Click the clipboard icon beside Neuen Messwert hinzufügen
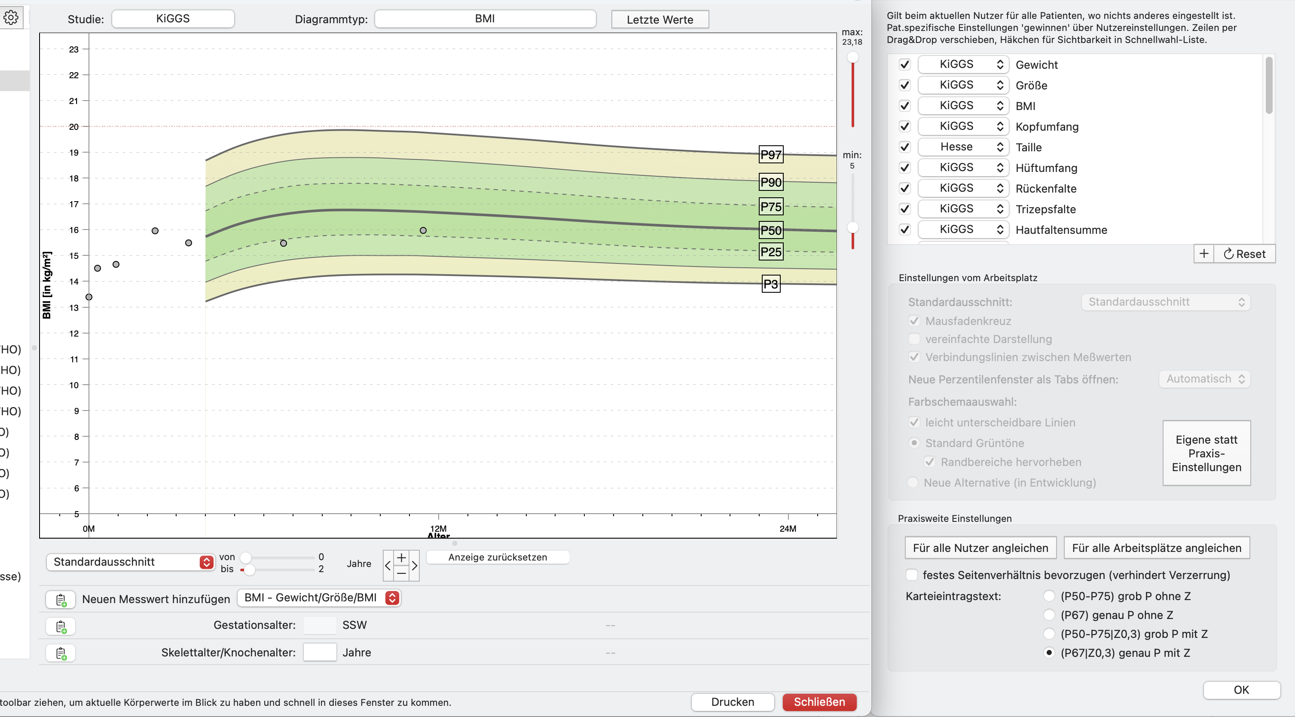1295x717 pixels. (60, 599)
